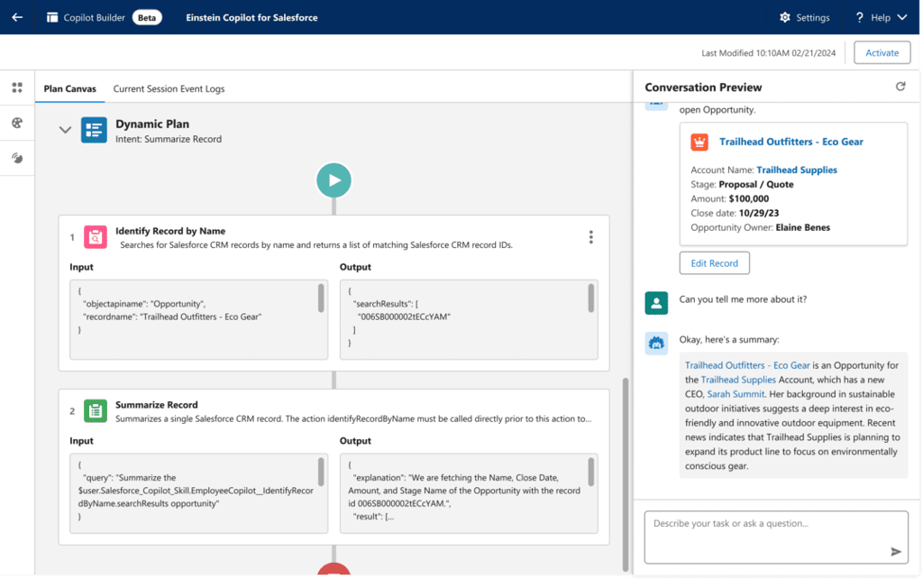The height and width of the screenshot is (579, 923).
Task: Click the Identify Record by Name icon
Action: [96, 237]
